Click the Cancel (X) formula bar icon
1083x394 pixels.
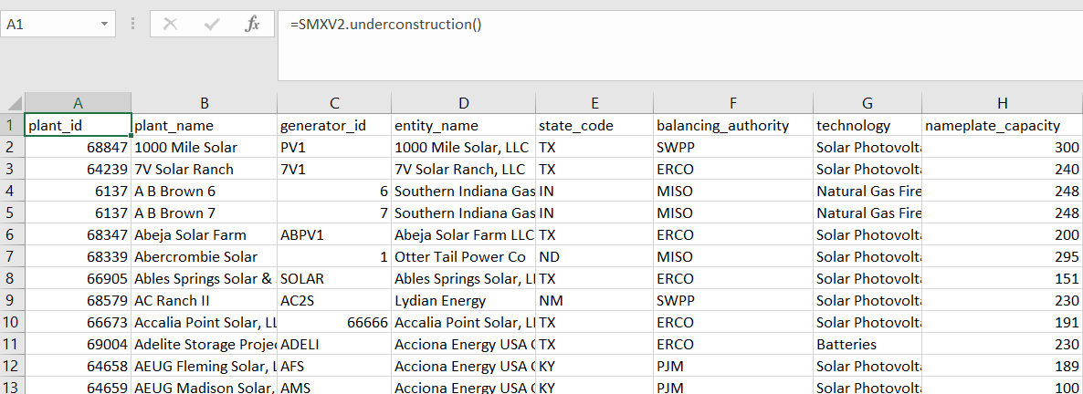[170, 24]
